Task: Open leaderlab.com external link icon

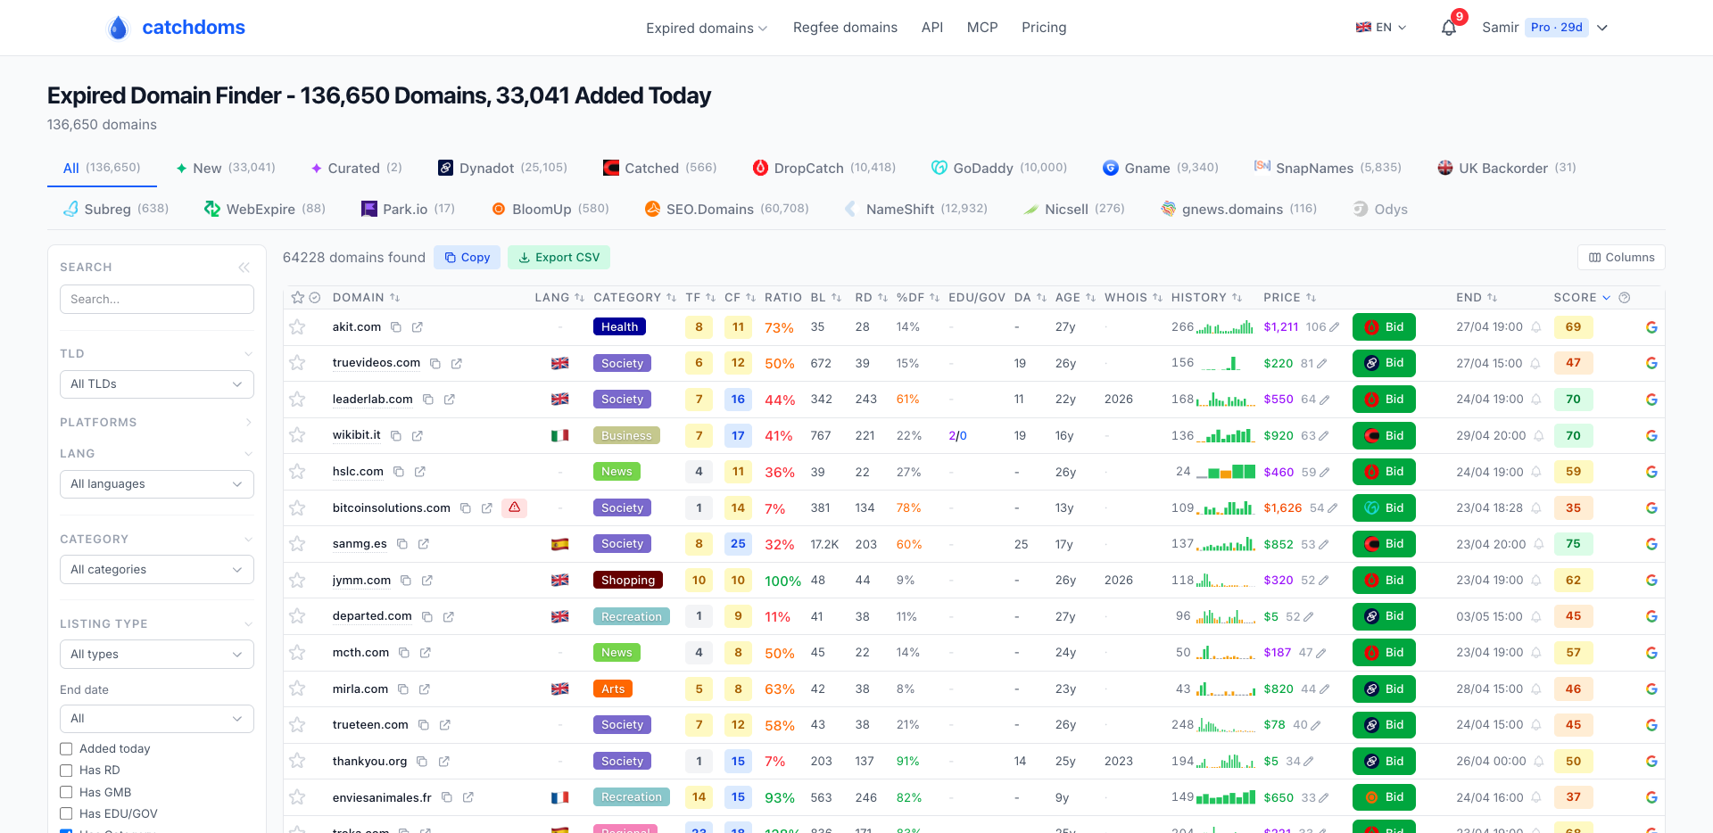Action: [x=450, y=400]
